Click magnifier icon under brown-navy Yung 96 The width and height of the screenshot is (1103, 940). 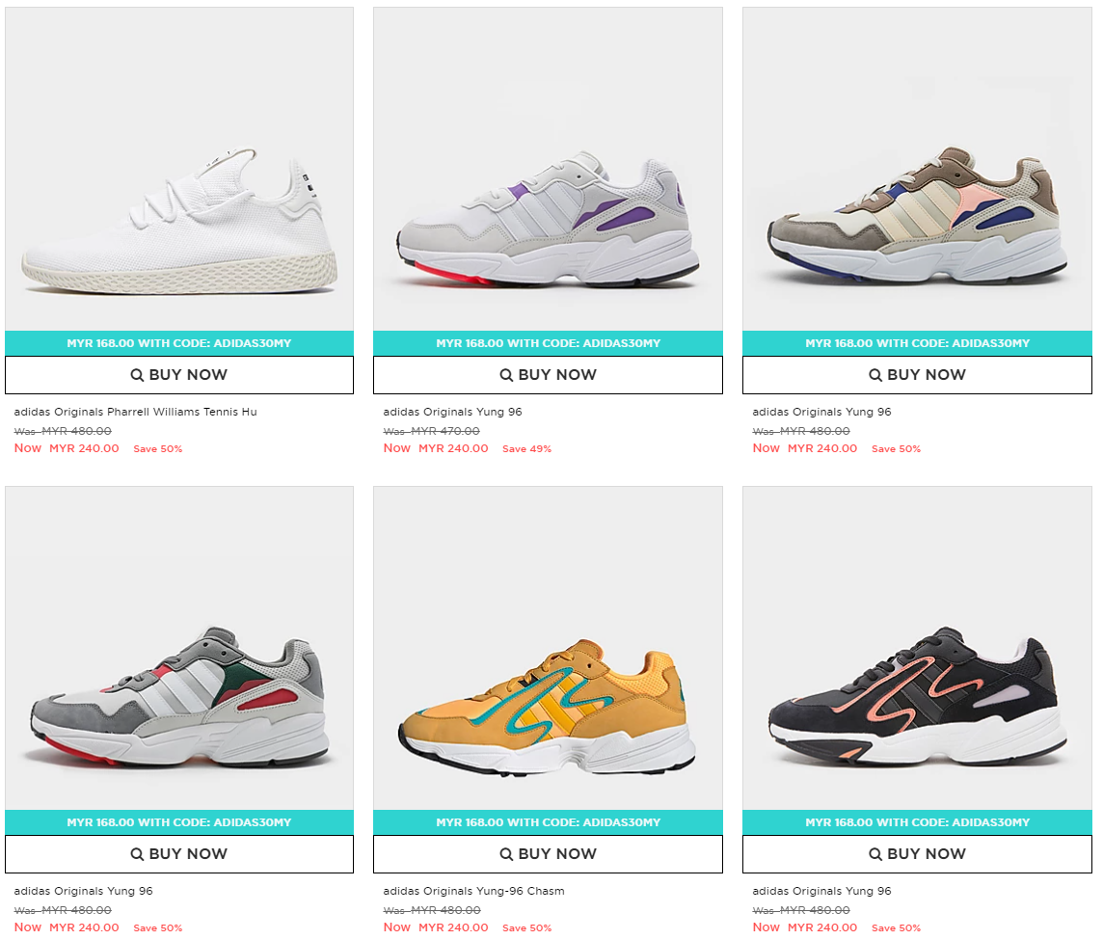point(875,375)
